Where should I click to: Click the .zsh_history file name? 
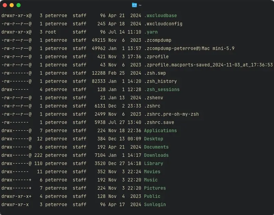pos(160,81)
